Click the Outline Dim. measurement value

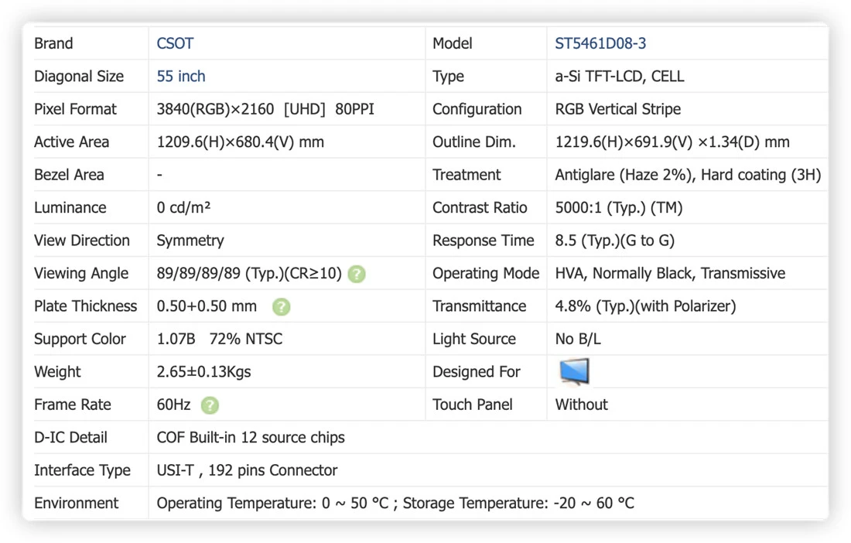(672, 142)
